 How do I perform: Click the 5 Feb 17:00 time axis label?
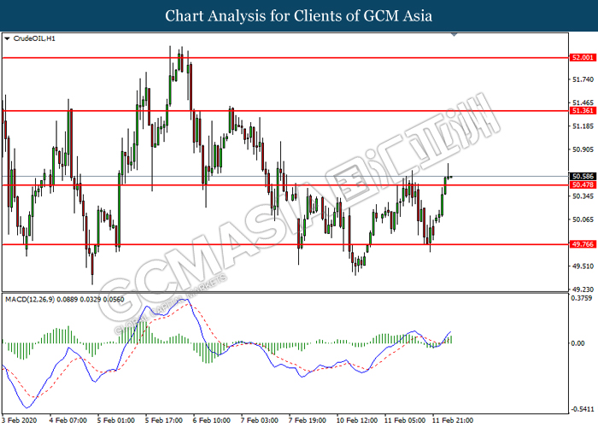164,420
